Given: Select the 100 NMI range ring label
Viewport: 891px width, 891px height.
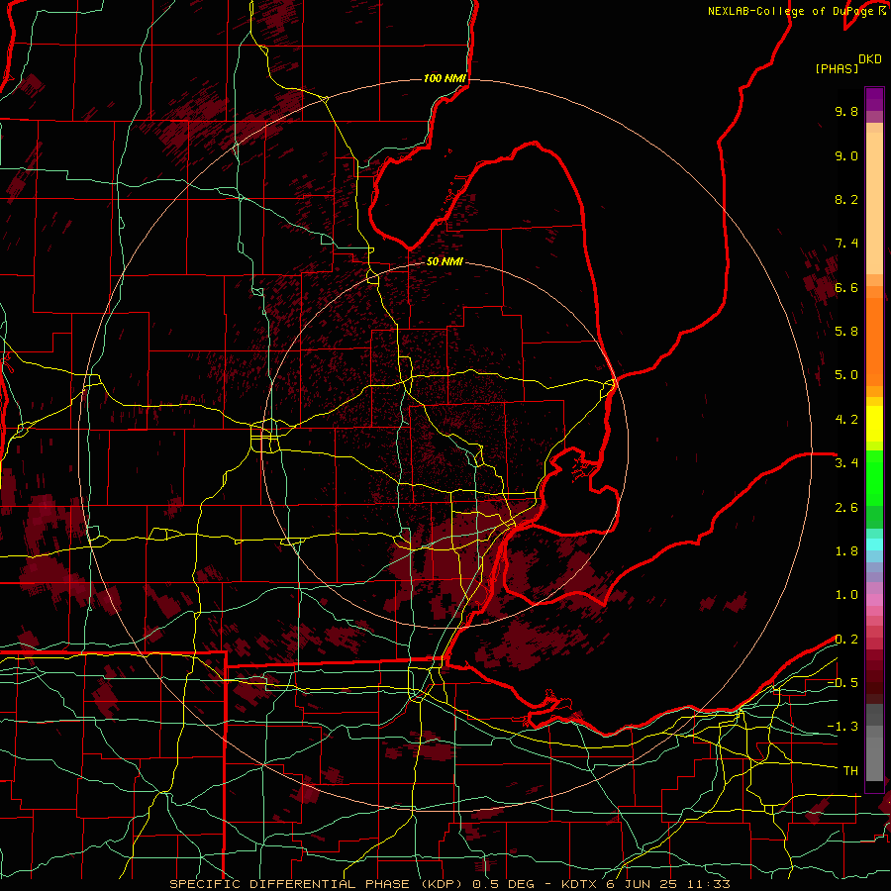Looking at the screenshot, I should pyautogui.click(x=445, y=78).
